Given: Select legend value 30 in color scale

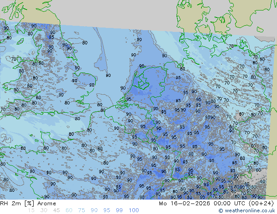Looking at the screenshot, I should coord(44,211).
